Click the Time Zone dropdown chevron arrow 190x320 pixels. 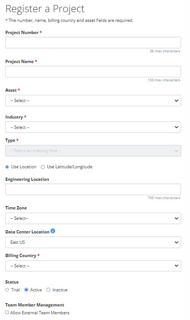pos(176,219)
